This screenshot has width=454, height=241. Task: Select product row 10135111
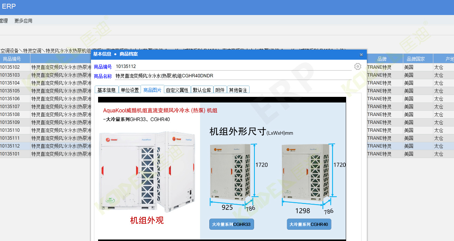point(45,138)
